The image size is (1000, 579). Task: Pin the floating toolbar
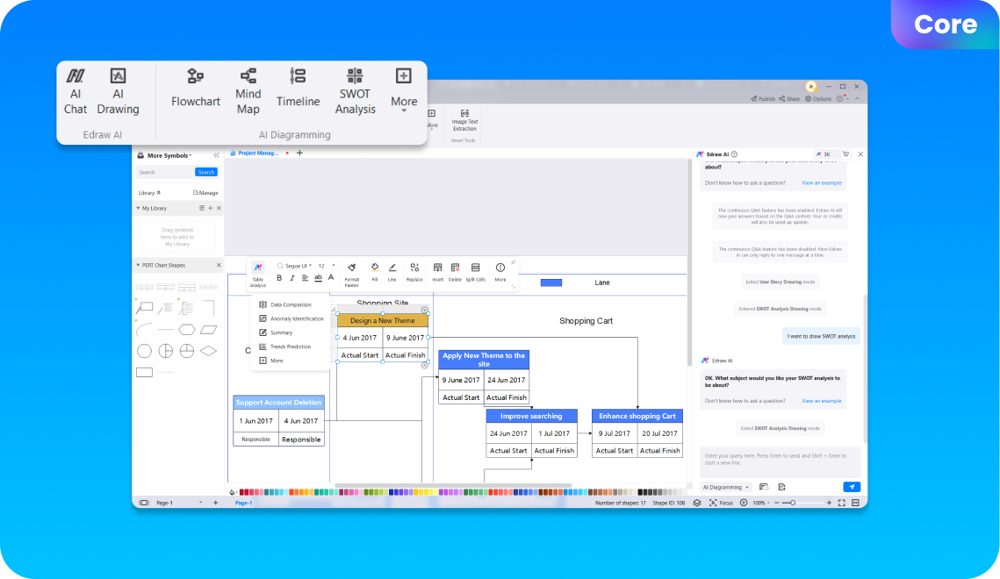(x=514, y=261)
